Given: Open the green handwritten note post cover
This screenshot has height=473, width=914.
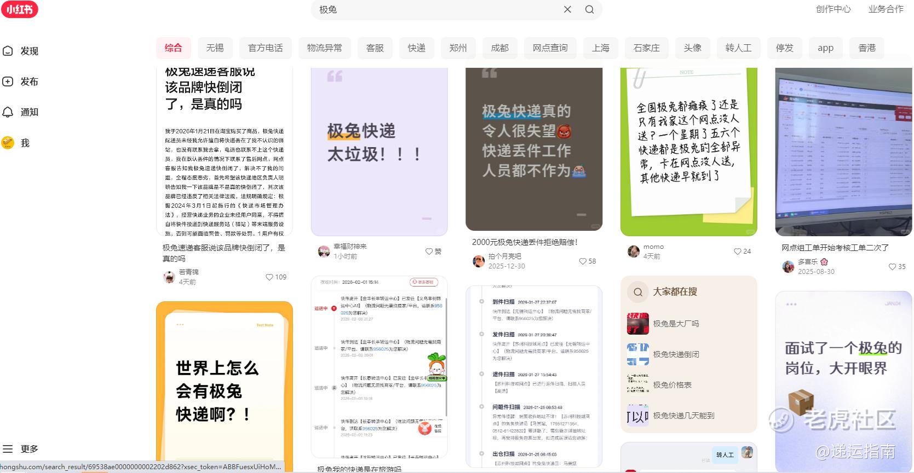Looking at the screenshot, I should (x=689, y=152).
